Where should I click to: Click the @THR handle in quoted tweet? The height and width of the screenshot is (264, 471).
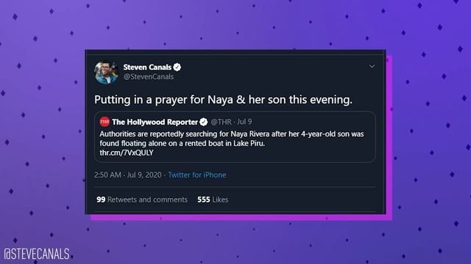pos(221,122)
